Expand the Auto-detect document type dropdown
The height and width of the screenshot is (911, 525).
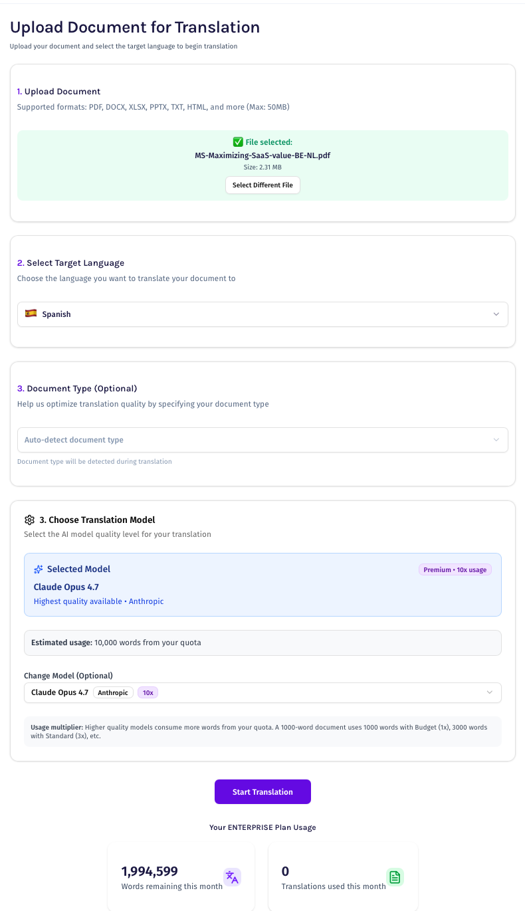(x=262, y=440)
